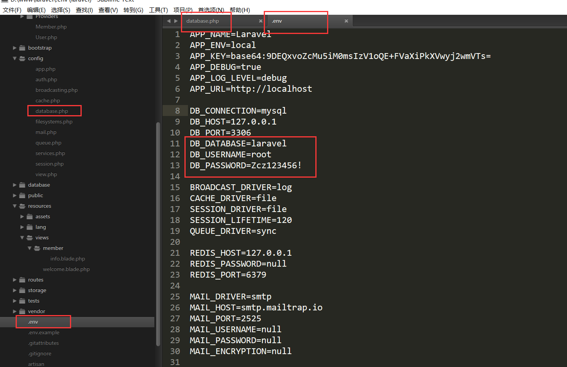Expand the tests folder
Image resolution: width=567 pixels, height=367 pixels.
pos(15,301)
